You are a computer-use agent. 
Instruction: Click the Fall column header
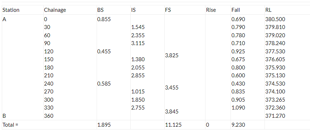point(236,10)
